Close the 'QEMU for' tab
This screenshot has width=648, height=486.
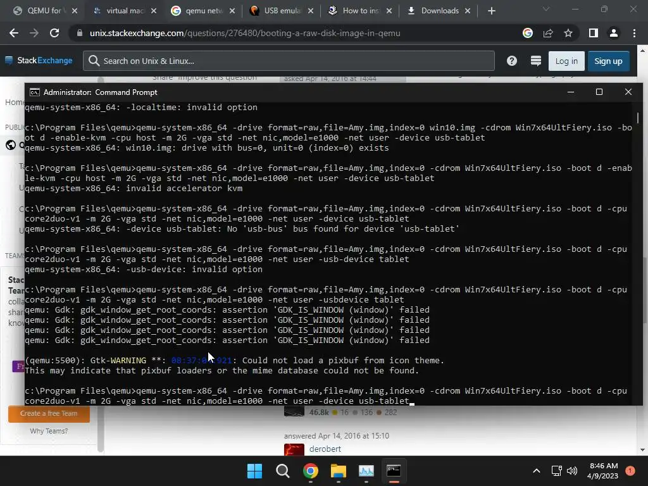click(75, 11)
